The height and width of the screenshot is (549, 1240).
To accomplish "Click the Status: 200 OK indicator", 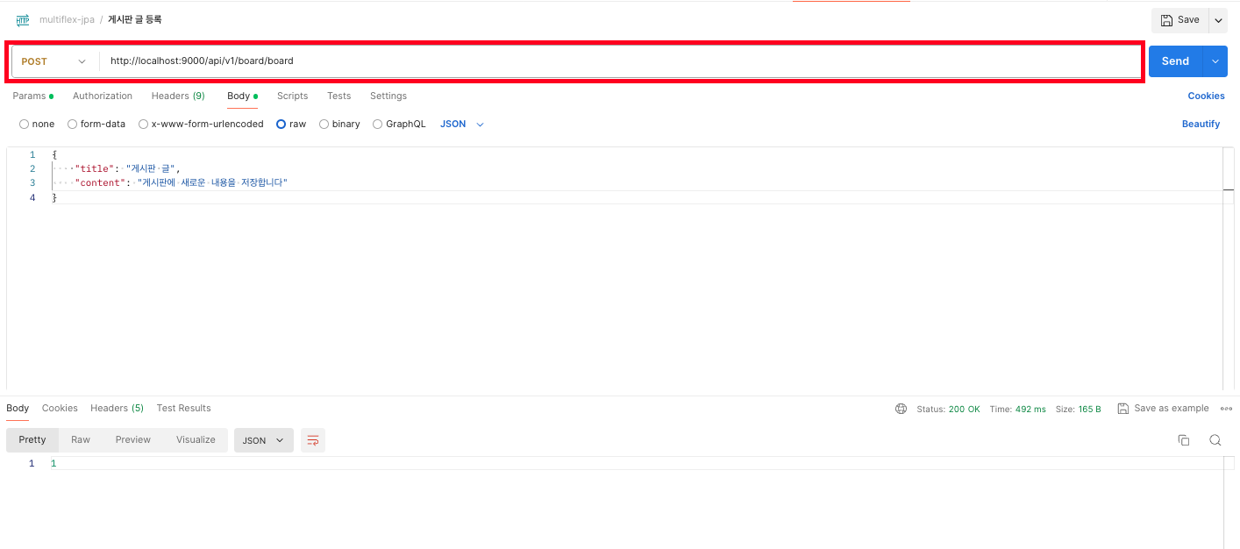I will tap(948, 409).
